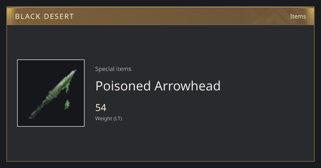
Task: Select the Special items category label
Action: [x=113, y=69]
